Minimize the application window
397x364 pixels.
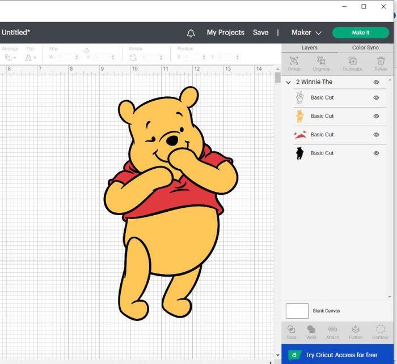click(344, 7)
